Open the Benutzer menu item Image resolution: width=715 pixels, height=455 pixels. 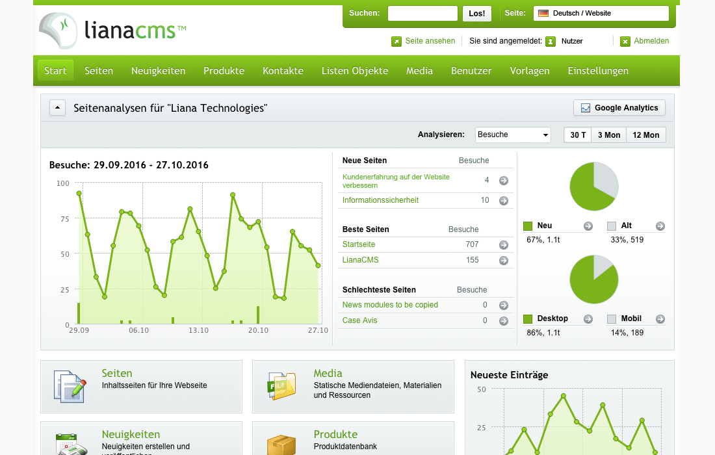(x=471, y=71)
